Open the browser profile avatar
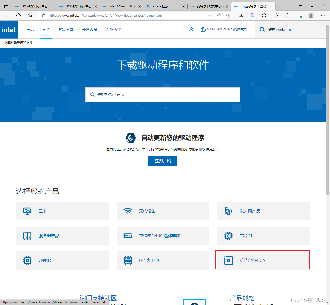Image resolution: width=330 pixels, height=305 pixels. [x=311, y=15]
